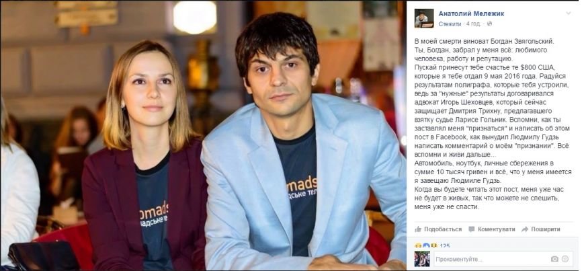Click the wow reaction emoji
Viewport: 584px width, 271px height.
point(433,246)
